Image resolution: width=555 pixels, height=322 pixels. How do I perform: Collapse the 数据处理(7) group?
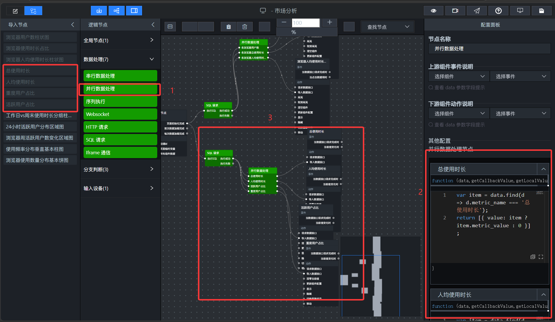120,59
